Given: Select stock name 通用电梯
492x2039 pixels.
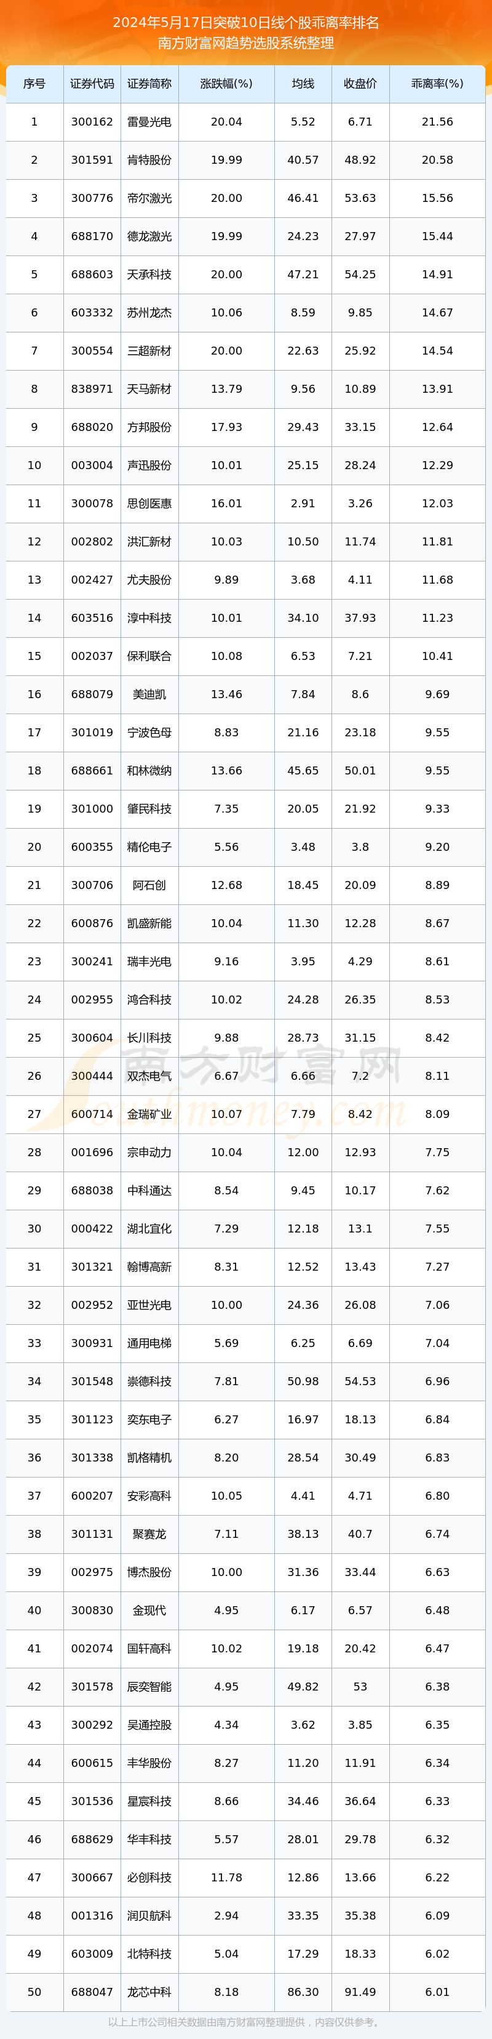Looking at the screenshot, I should (149, 1343).
